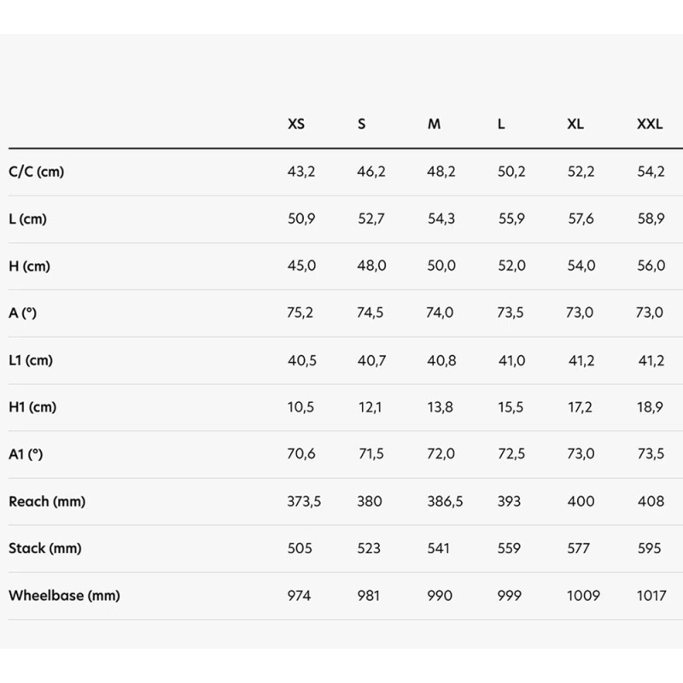Select the 52,0 H value for L
This screenshot has height=683, width=683.
pyautogui.click(x=511, y=266)
